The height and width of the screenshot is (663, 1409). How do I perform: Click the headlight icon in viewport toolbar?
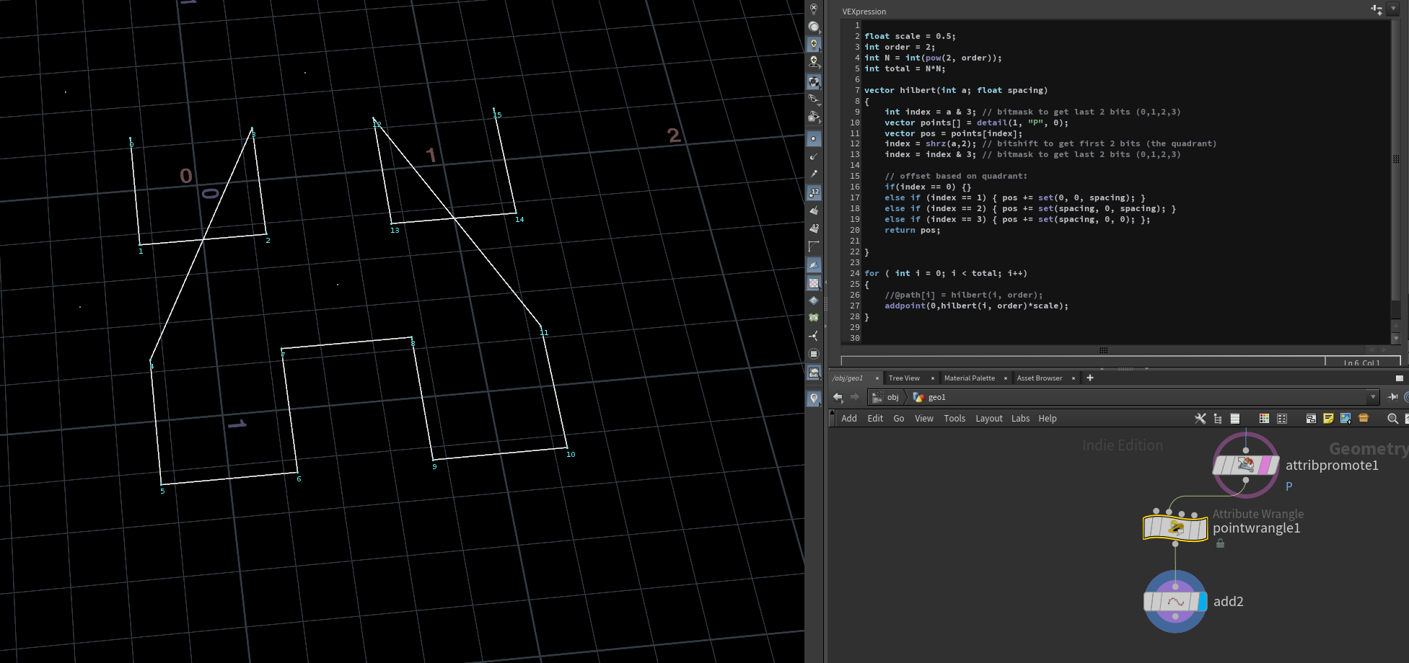click(814, 62)
